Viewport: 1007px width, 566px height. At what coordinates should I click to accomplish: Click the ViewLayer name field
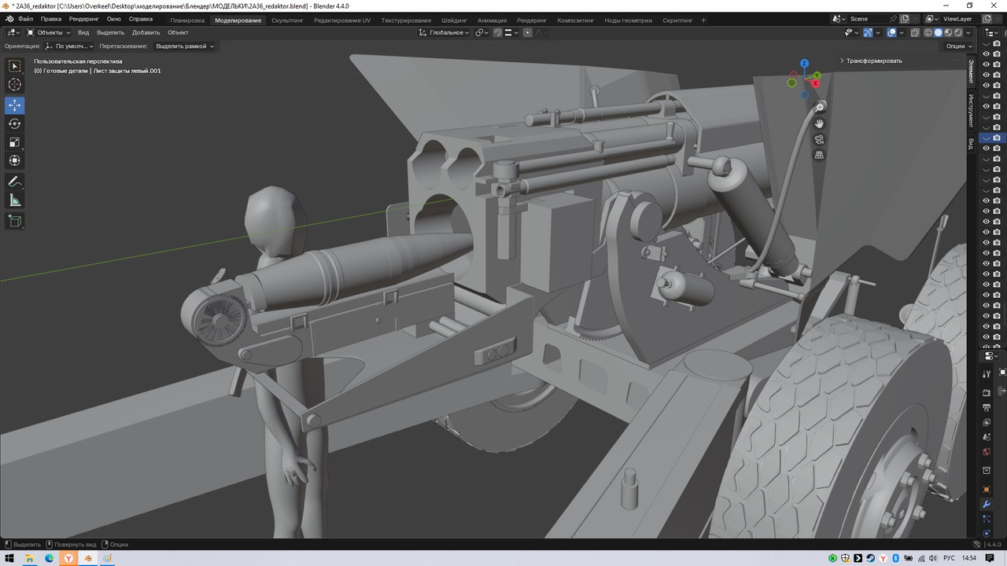pos(961,19)
